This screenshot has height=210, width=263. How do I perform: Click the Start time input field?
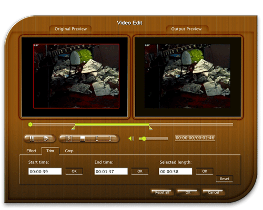45,171
